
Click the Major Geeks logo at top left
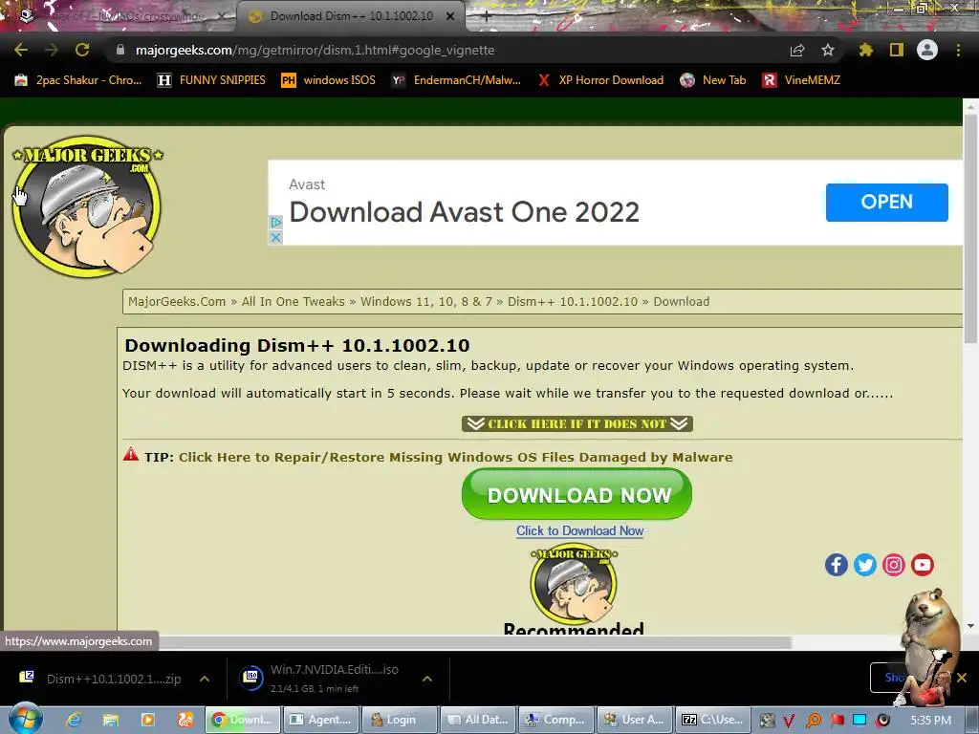[x=87, y=206]
